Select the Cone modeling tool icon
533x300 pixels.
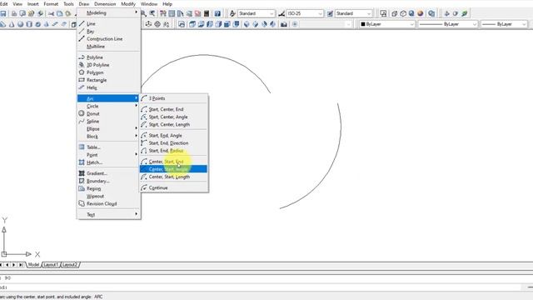click(12, 24)
